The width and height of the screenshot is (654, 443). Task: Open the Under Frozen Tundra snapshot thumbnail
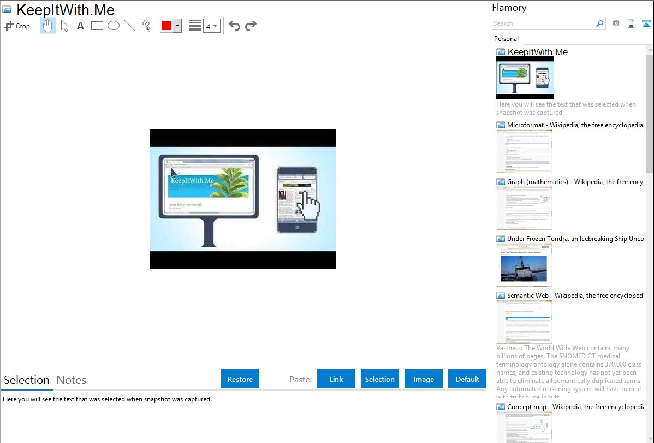pyautogui.click(x=524, y=265)
